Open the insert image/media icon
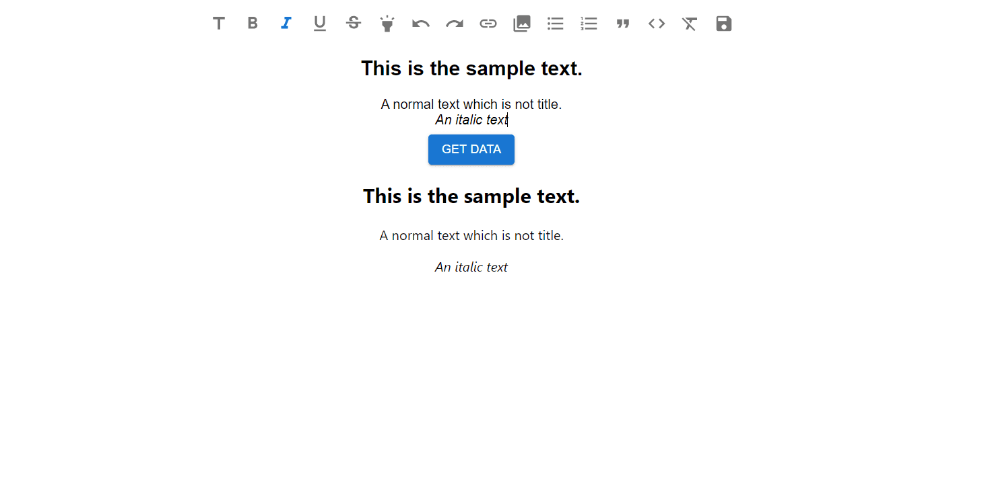The image size is (988, 478). (522, 24)
